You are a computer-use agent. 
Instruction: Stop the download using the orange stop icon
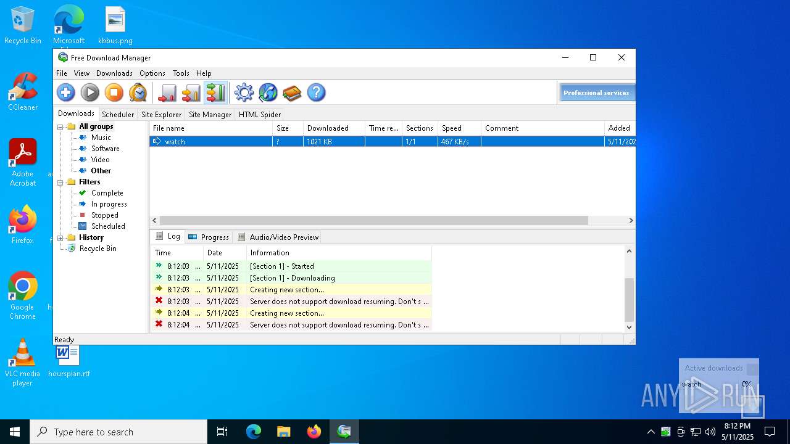point(114,92)
